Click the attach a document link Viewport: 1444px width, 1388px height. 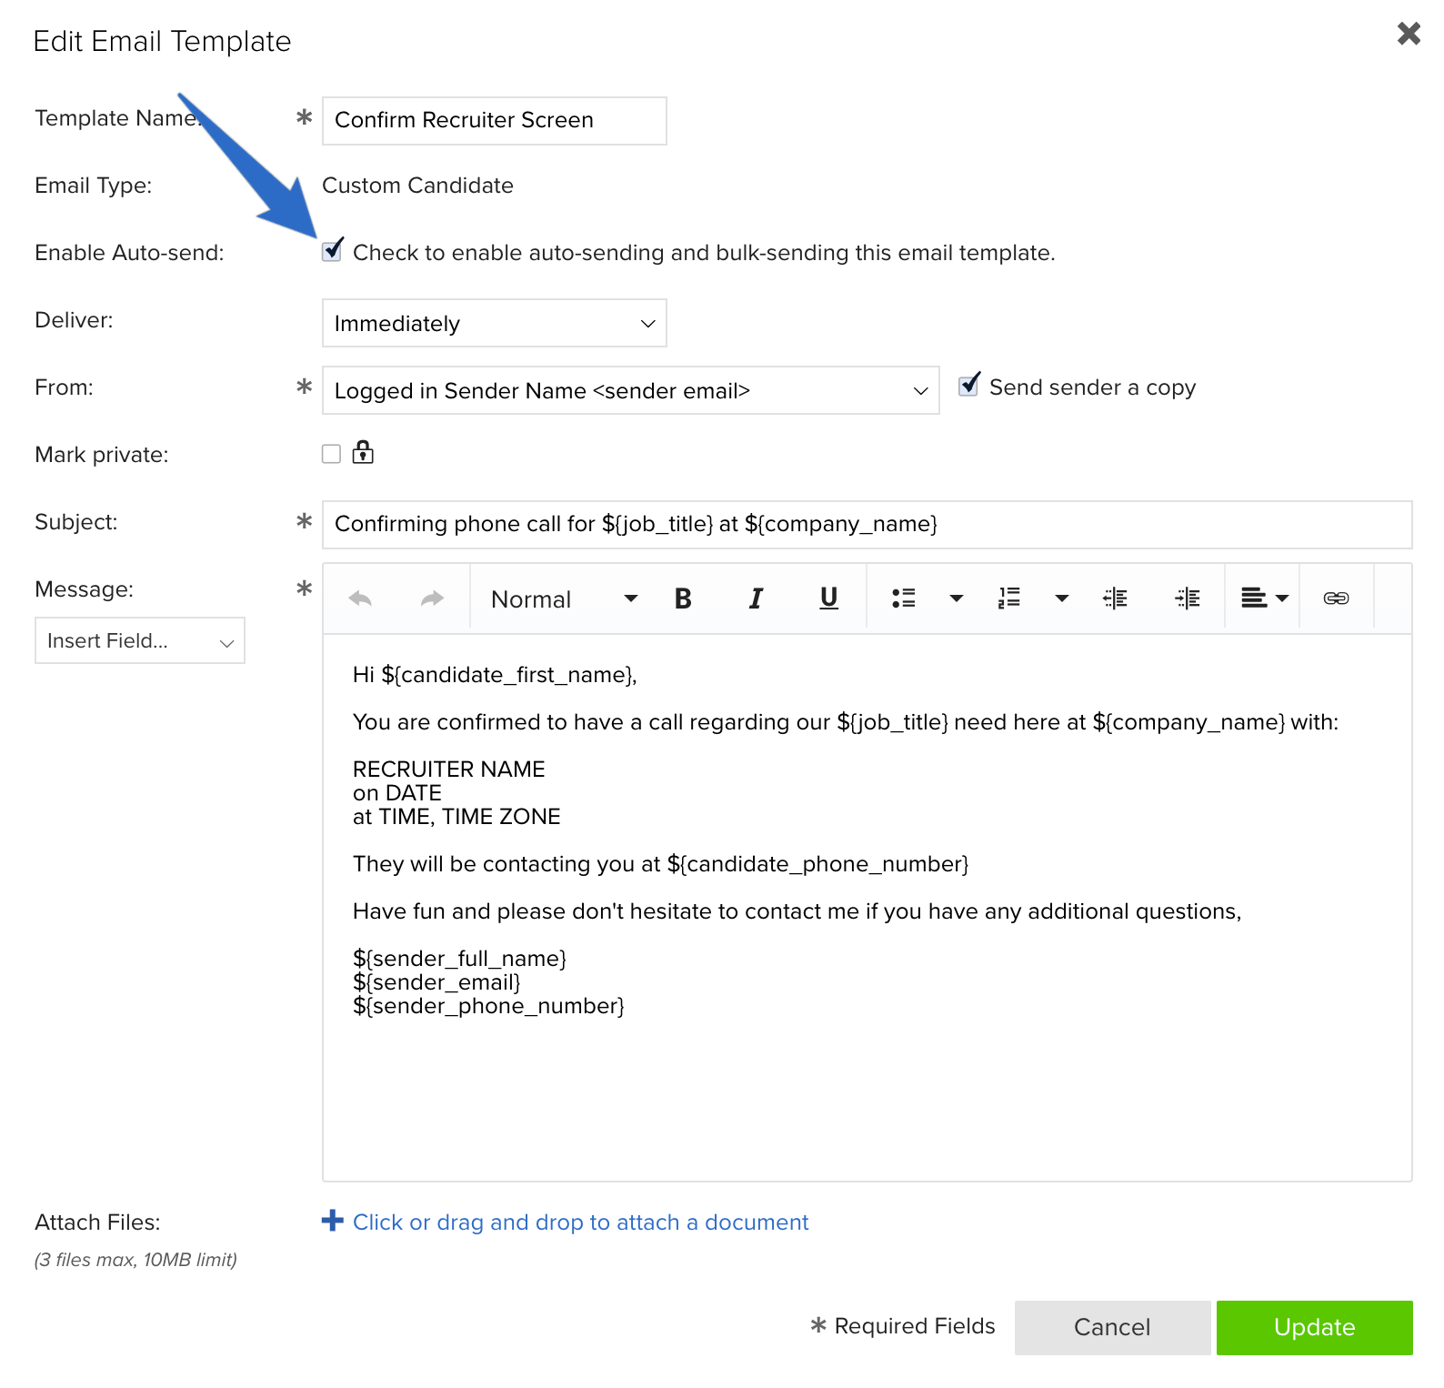pyautogui.click(x=580, y=1222)
